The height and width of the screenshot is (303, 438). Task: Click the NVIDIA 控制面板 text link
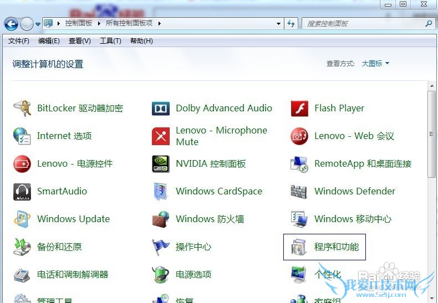click(x=211, y=163)
